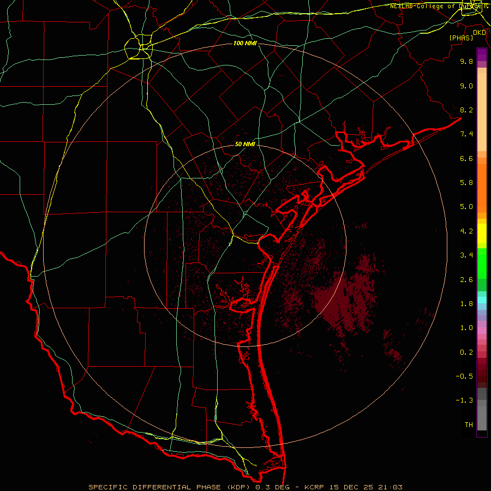
Task: Click the 4.2 value on the color scale
Action: tap(466, 231)
